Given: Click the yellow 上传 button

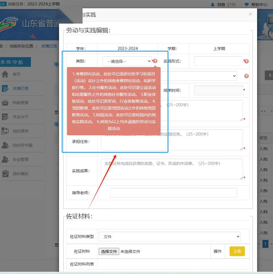Looking at the screenshot, I should tap(237, 251).
